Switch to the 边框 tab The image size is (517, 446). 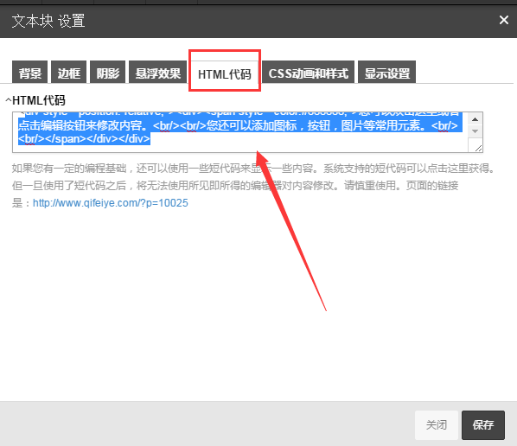pos(69,72)
